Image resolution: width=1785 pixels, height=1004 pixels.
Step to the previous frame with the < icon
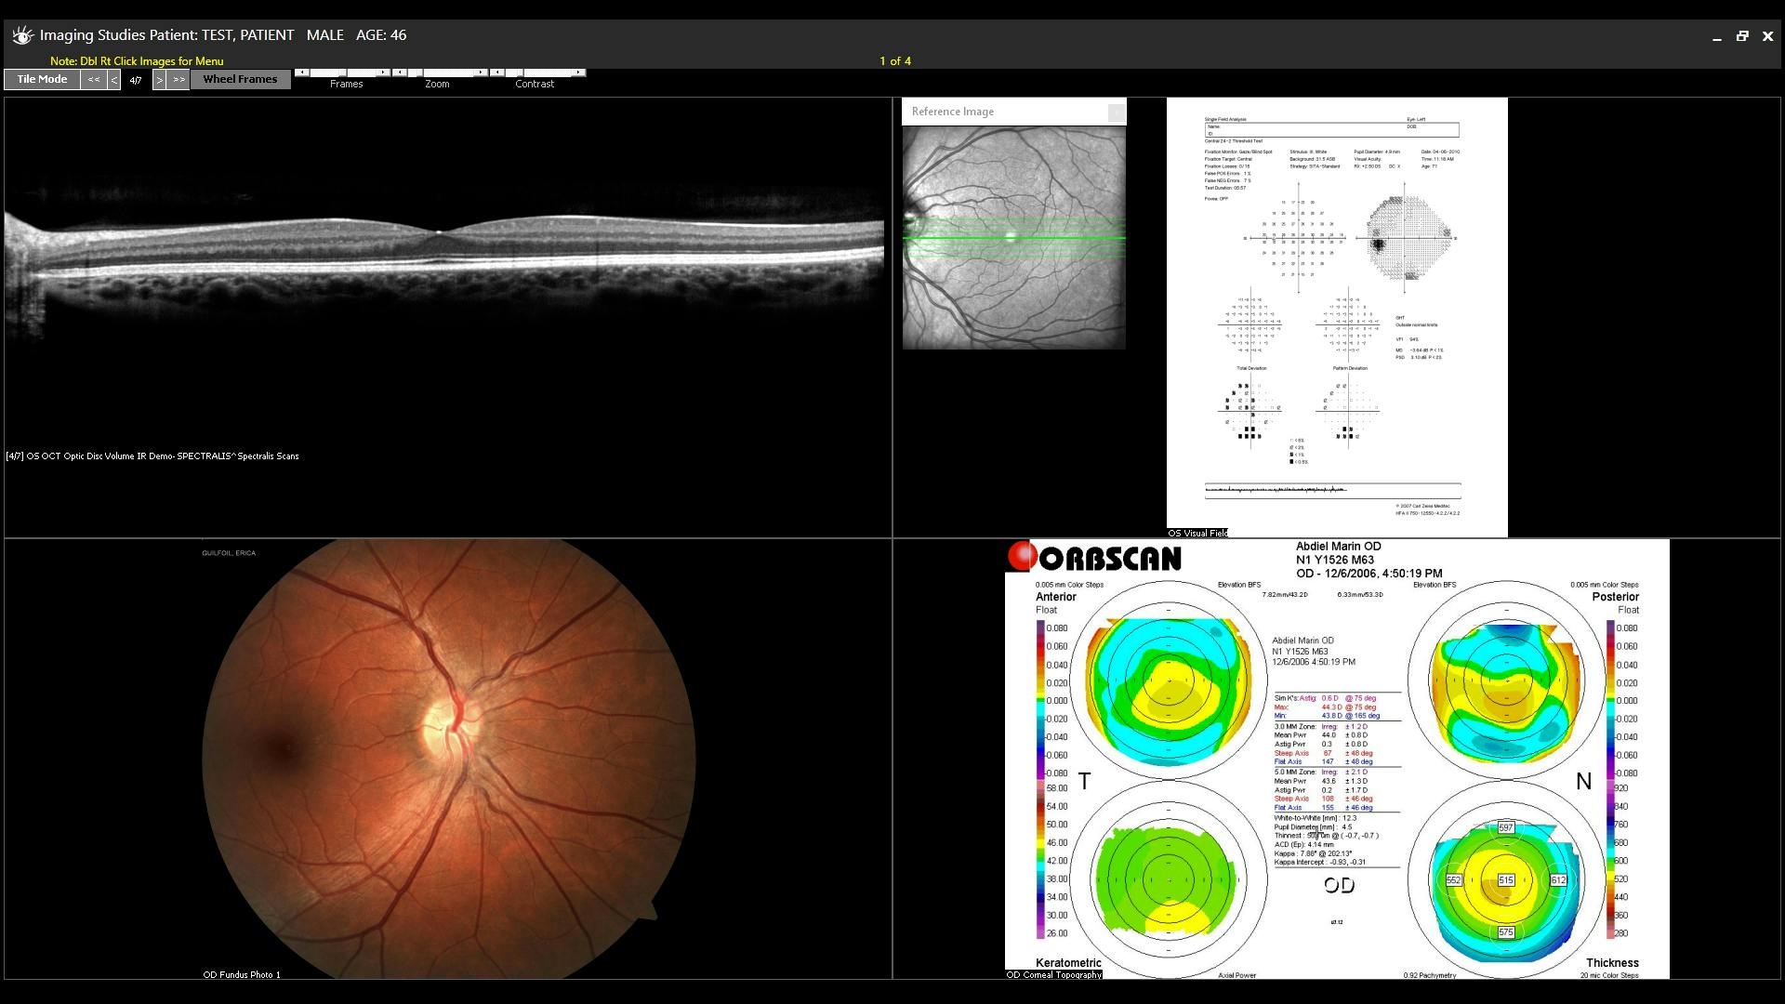pos(113,79)
